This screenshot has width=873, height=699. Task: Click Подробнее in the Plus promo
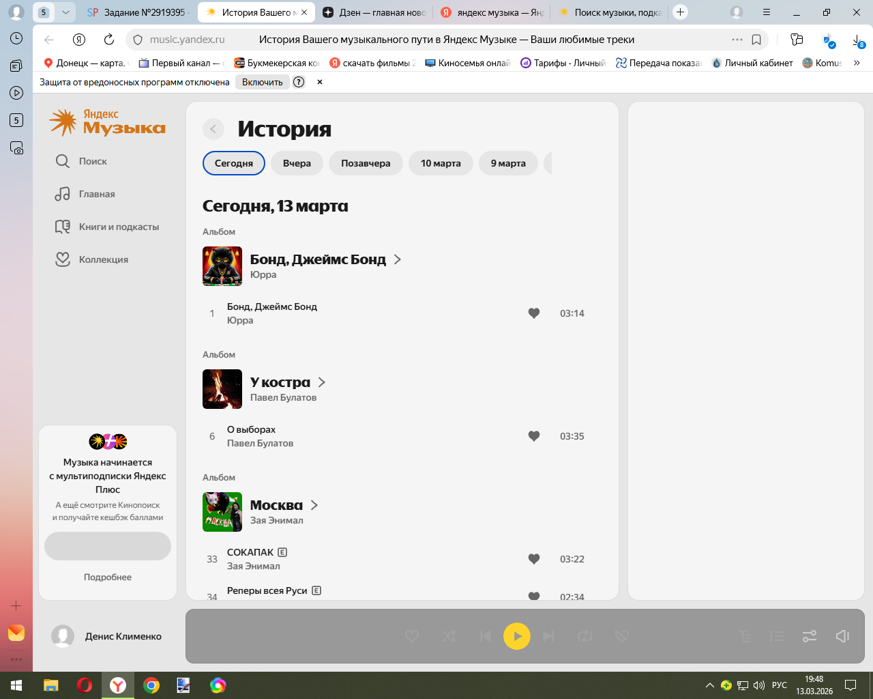pos(108,577)
